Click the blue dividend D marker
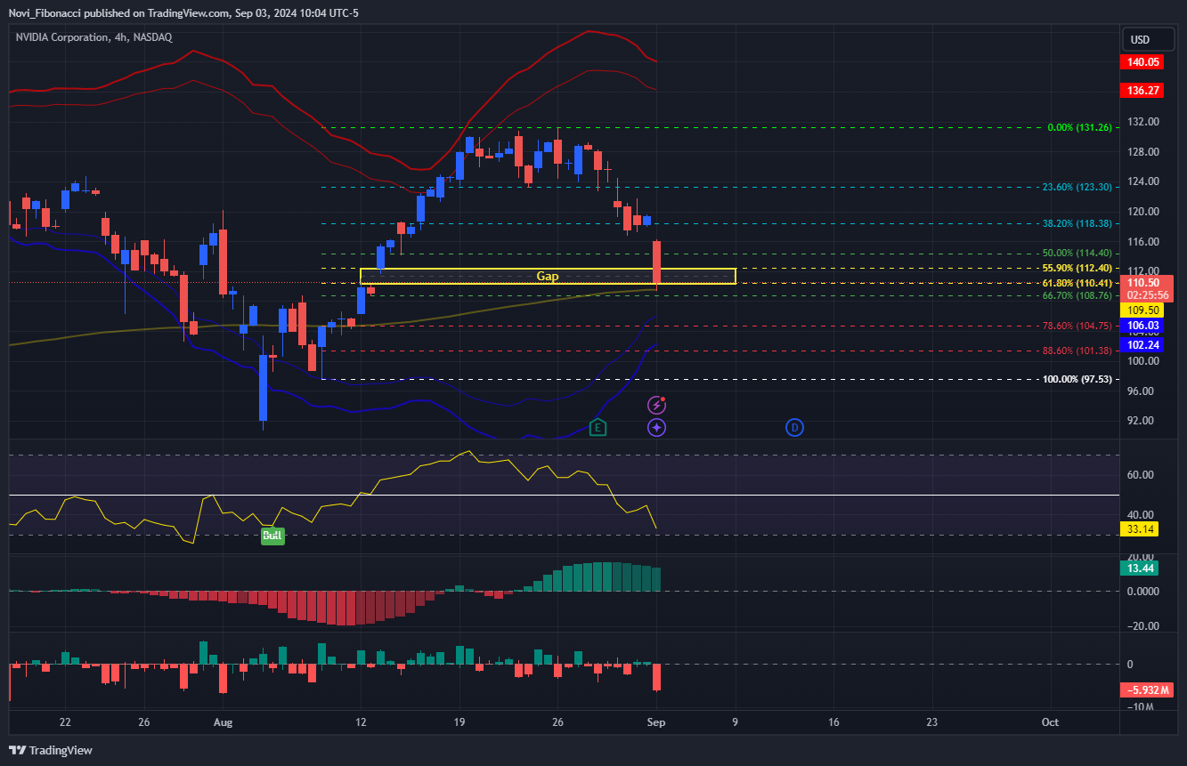Image resolution: width=1187 pixels, height=766 pixels. click(x=794, y=428)
